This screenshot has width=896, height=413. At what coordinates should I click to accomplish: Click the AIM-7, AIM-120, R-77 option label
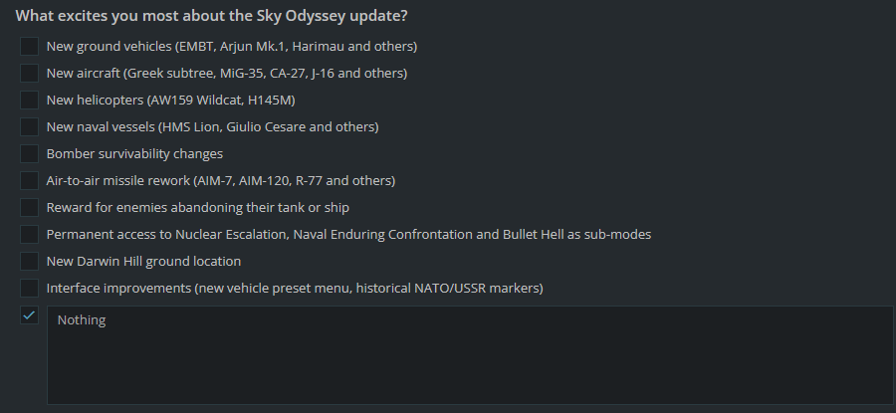pos(221,180)
